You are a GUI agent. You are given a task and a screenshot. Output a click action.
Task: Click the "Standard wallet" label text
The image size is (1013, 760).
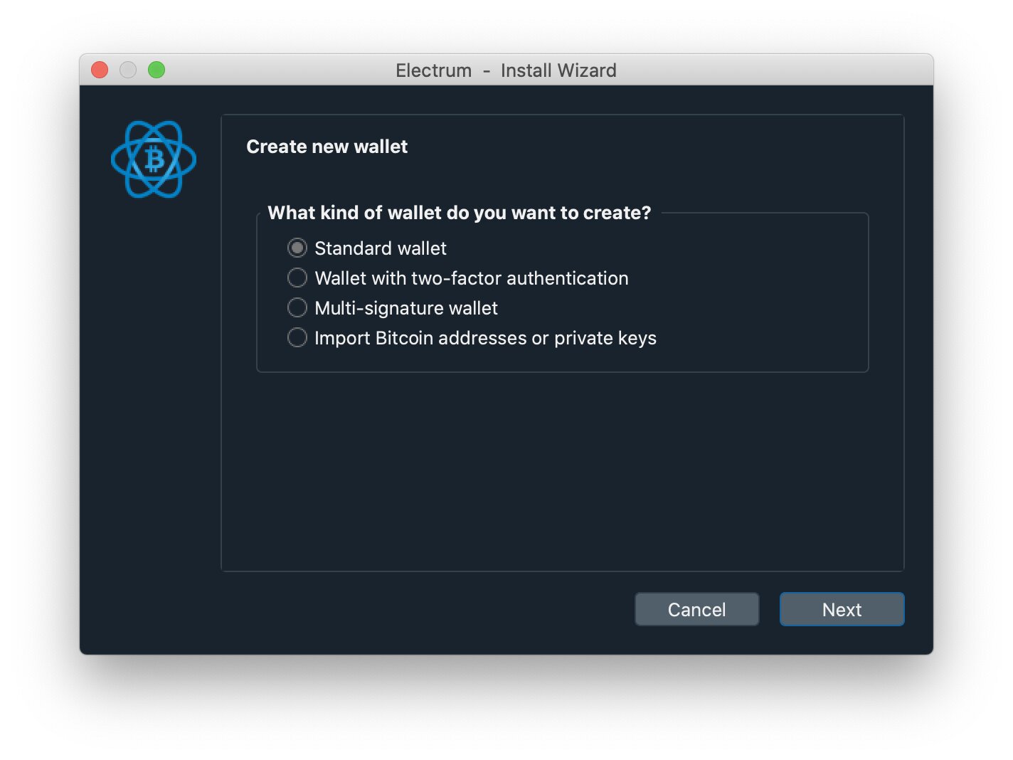point(381,248)
